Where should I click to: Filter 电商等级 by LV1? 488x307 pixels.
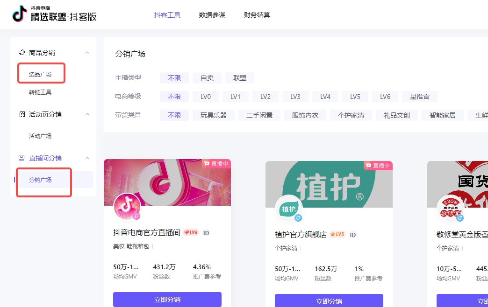(x=236, y=97)
